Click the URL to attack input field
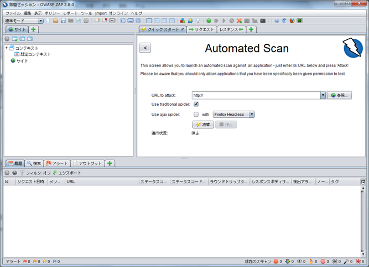This screenshot has height=267, width=369. tap(256, 95)
